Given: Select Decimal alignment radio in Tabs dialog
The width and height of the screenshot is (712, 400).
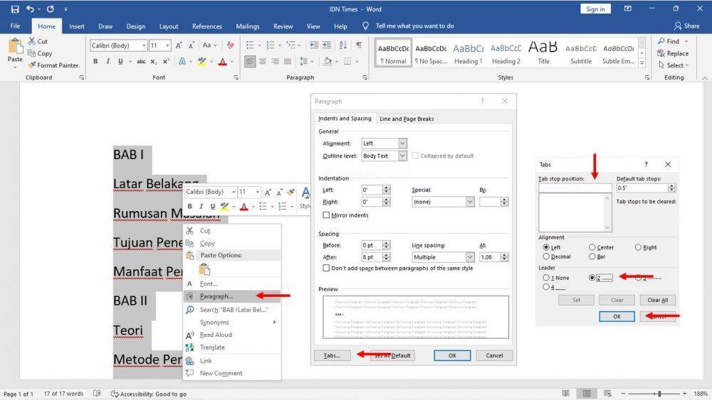Looking at the screenshot, I should pos(546,256).
